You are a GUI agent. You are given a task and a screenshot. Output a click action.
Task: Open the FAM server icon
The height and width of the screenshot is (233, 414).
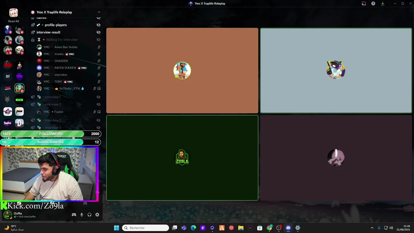tap(19, 112)
